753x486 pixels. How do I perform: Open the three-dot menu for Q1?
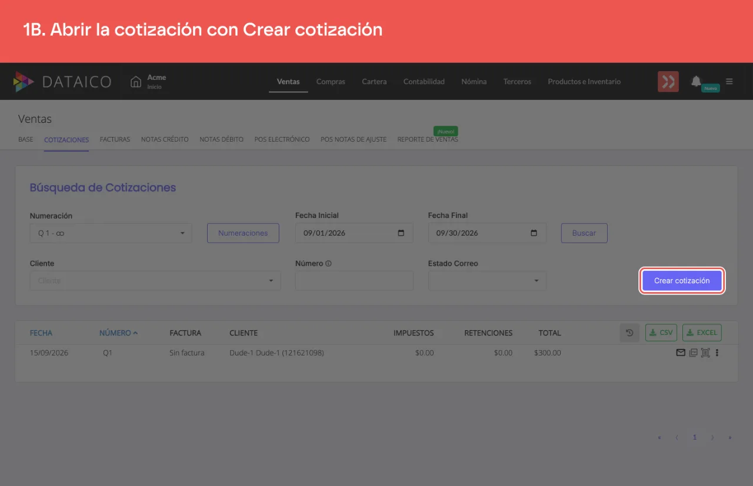click(717, 353)
